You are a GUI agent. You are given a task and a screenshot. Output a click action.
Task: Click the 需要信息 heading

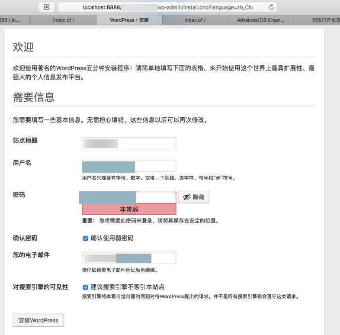click(34, 97)
